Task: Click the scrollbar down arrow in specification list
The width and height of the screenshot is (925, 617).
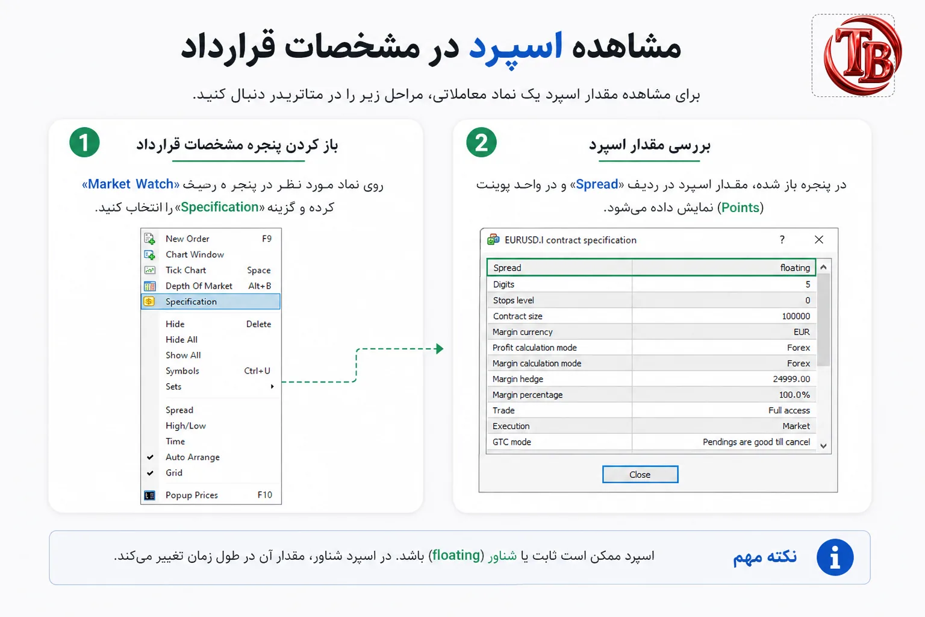Action: (x=823, y=446)
